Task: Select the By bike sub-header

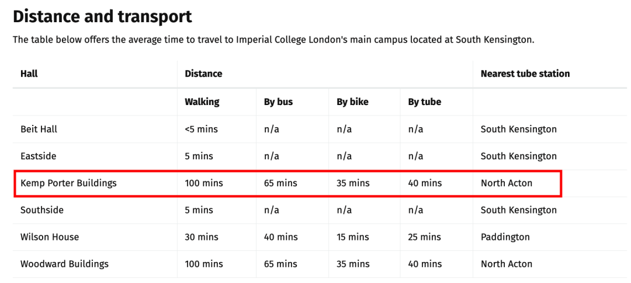Action: [x=352, y=102]
